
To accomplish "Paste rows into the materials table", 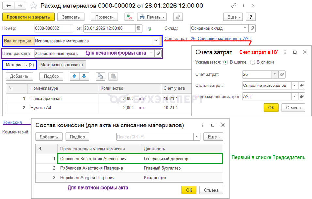I will [113, 76].
